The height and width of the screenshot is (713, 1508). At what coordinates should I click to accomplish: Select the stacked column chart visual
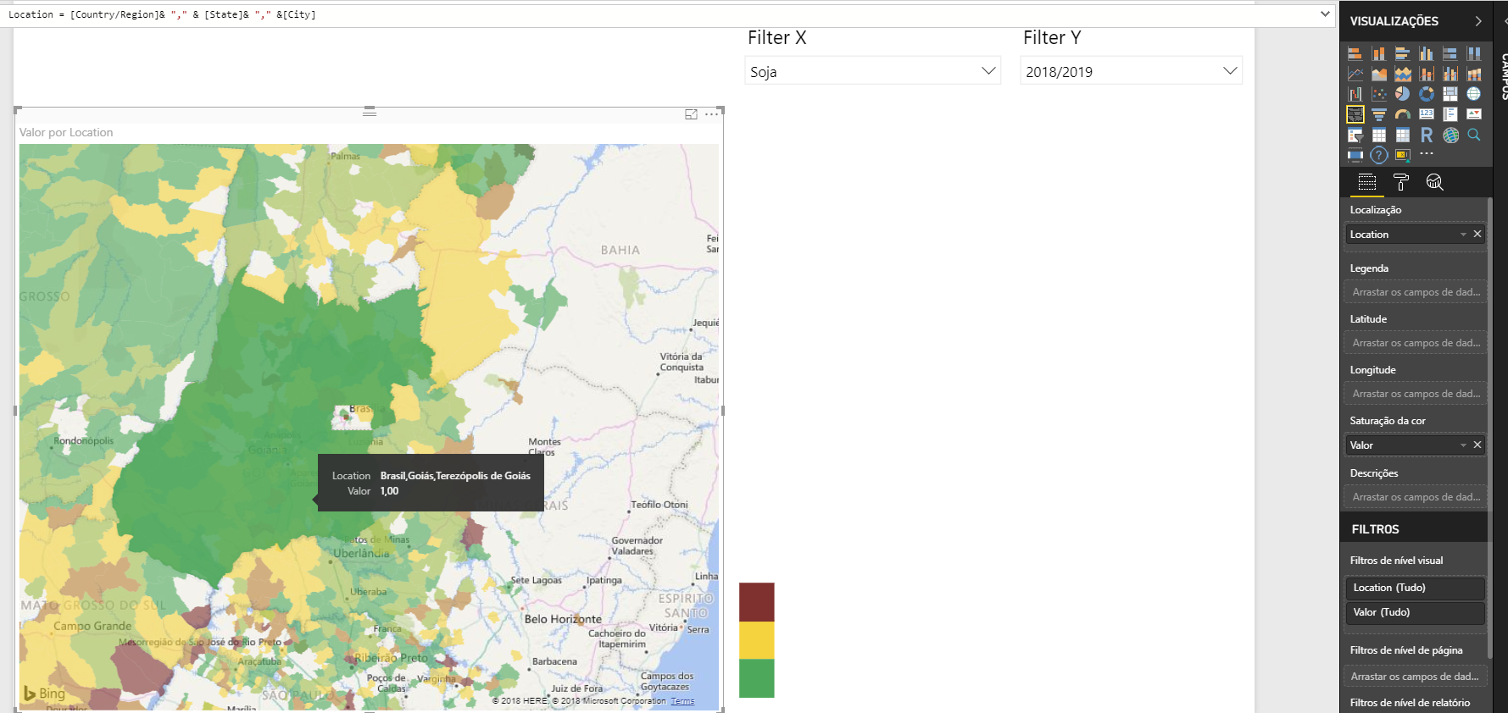(x=1379, y=53)
